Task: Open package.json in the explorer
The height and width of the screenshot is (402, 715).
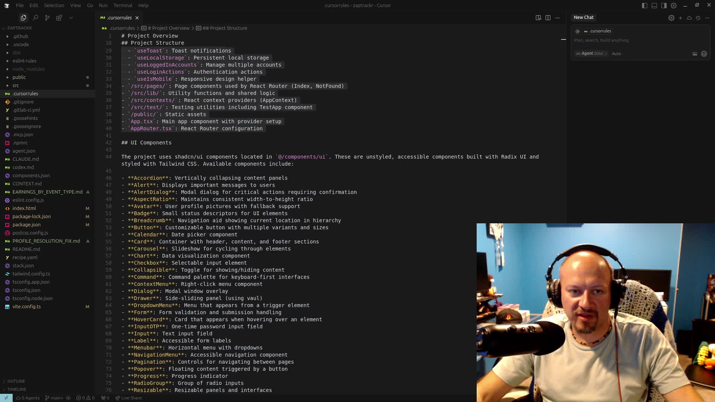Action: (x=26, y=224)
